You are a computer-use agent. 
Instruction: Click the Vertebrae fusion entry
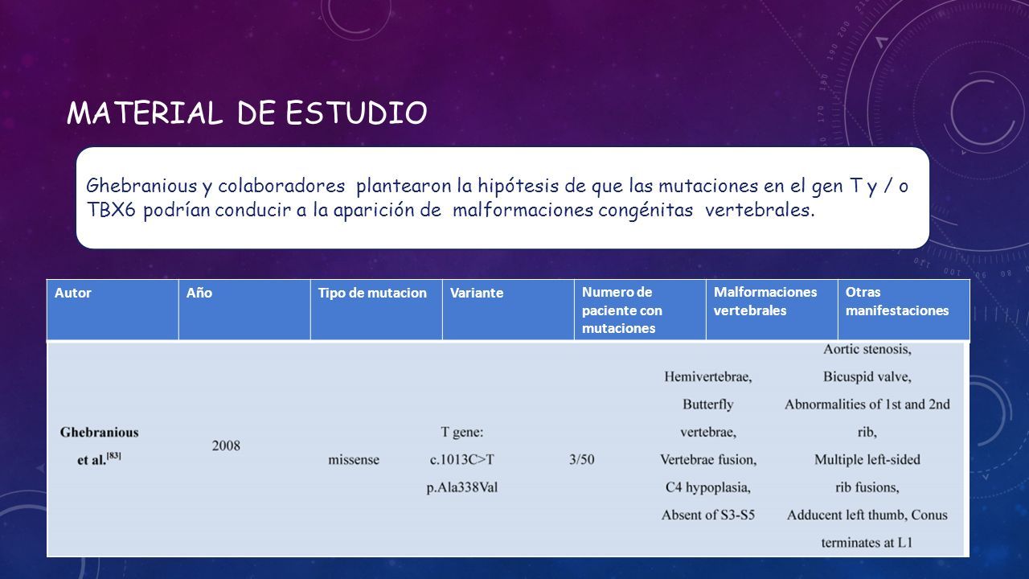click(708, 459)
